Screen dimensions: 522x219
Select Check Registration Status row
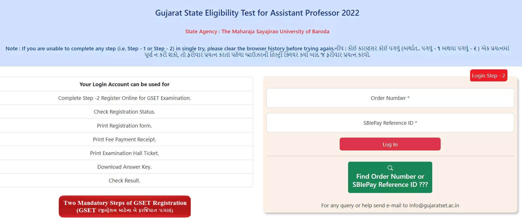pyautogui.click(x=124, y=112)
